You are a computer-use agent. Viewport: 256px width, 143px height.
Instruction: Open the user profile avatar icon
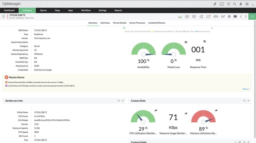click(x=253, y=4)
